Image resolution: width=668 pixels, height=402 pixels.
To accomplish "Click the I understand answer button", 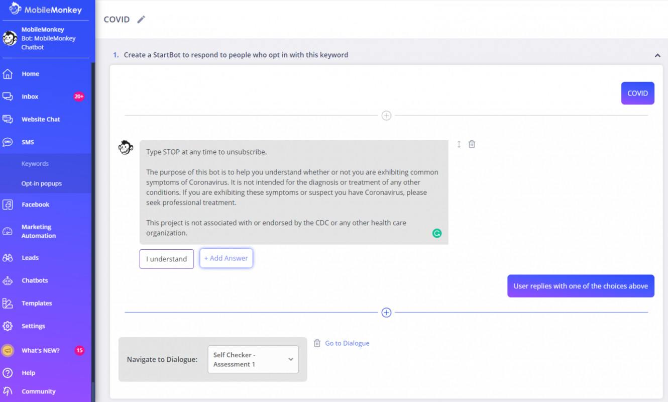I will click(x=166, y=259).
